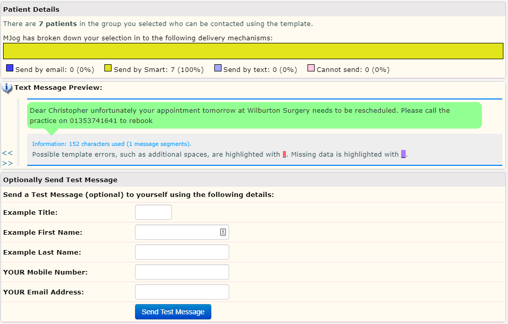Viewport: 508px width, 324px height.
Task: Click the contact autofill icon in First Name field
Action: coord(223,232)
